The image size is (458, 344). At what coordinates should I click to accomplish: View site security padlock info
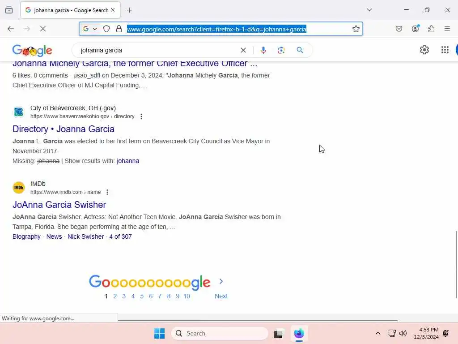point(119,29)
